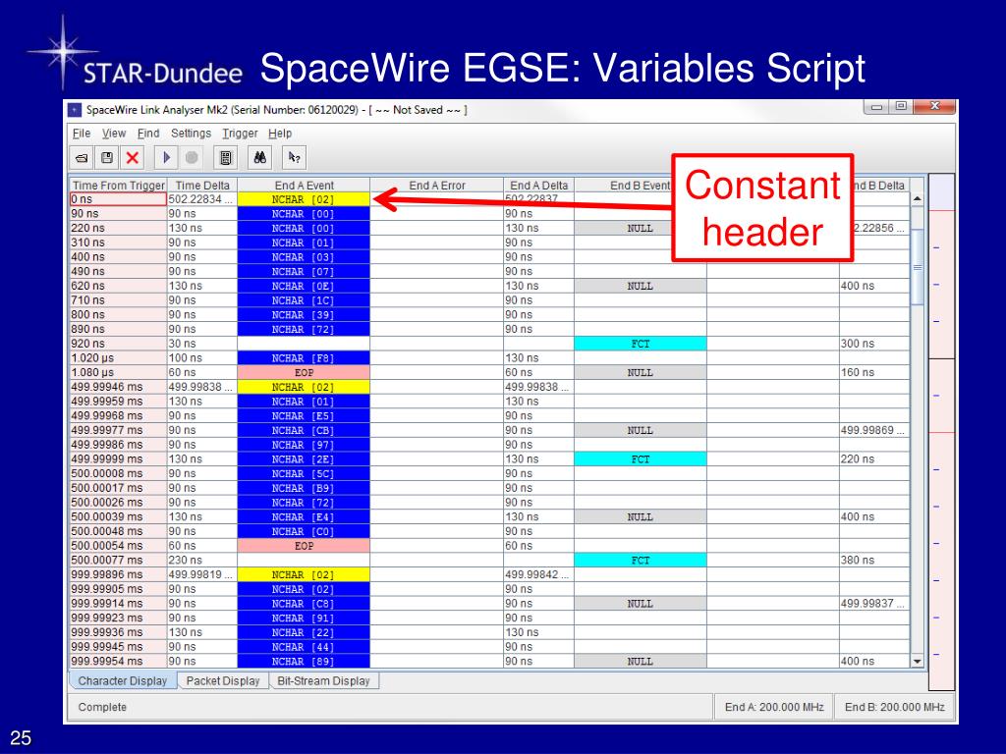Select the NCHAR [91] event cell

click(304, 619)
